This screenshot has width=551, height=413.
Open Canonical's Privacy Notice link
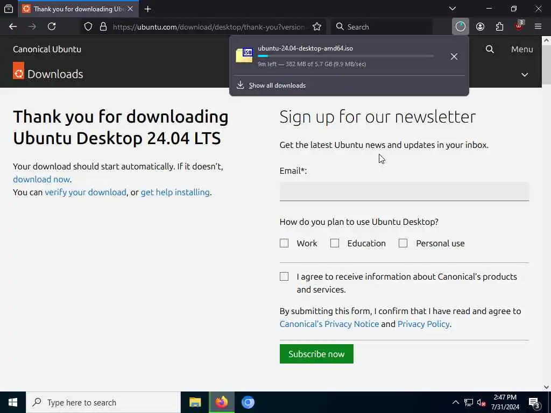click(x=329, y=324)
